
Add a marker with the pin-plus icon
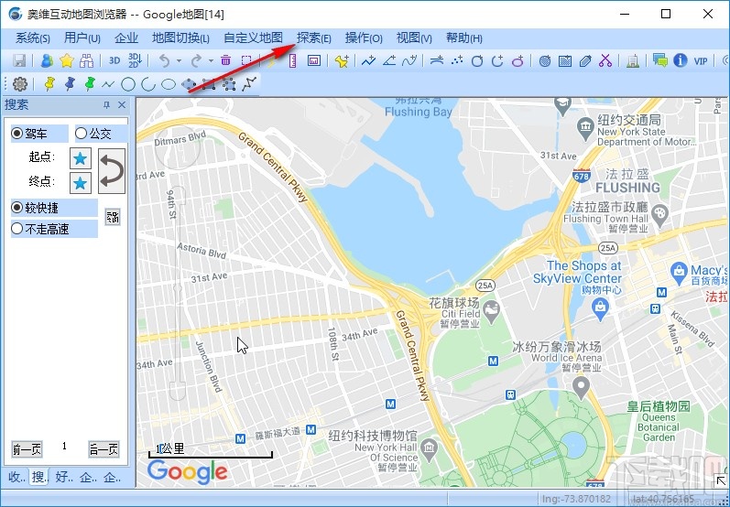342,60
